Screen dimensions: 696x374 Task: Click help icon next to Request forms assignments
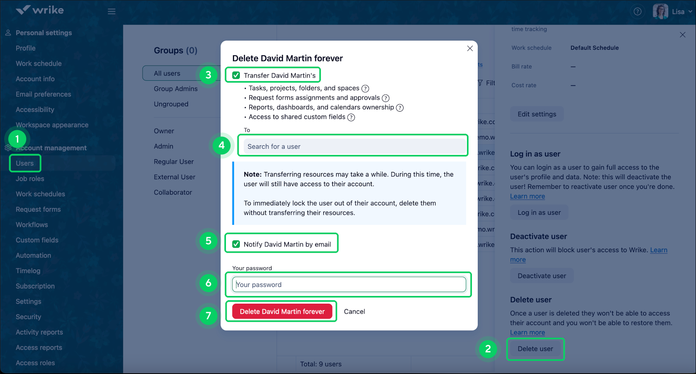tap(386, 98)
